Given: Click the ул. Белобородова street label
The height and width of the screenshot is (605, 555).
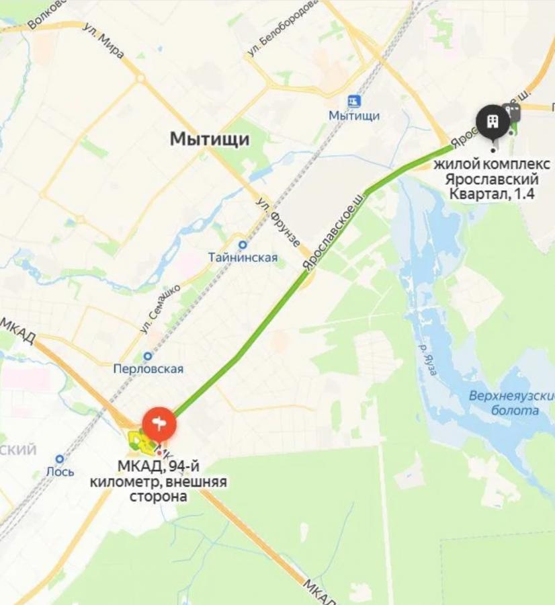Looking at the screenshot, I should click(283, 28).
